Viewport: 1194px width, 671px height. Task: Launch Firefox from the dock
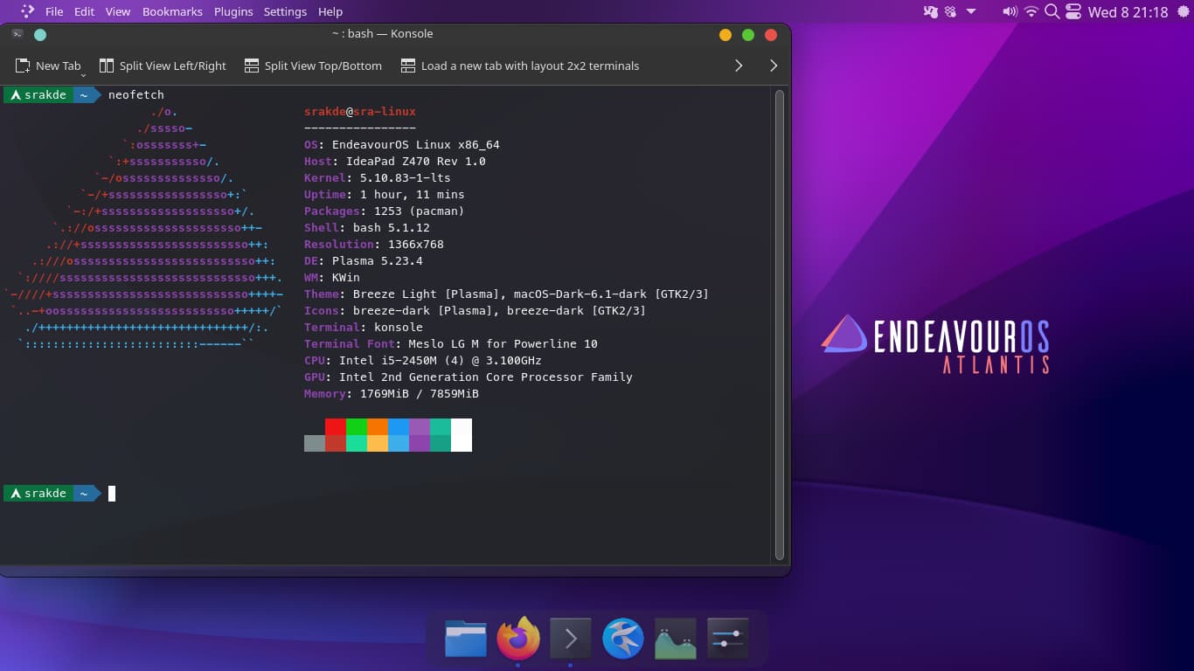coord(518,640)
